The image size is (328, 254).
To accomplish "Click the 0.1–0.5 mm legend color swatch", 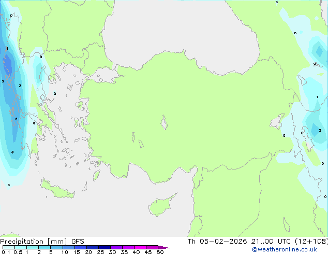I will pyautogui.click(x=9, y=247).
